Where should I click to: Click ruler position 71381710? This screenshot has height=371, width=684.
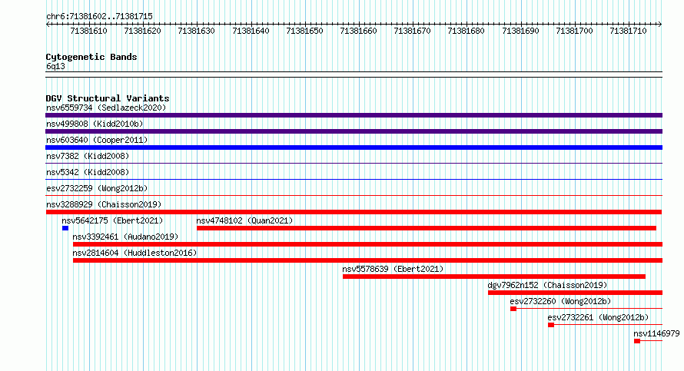pyautogui.click(x=628, y=31)
